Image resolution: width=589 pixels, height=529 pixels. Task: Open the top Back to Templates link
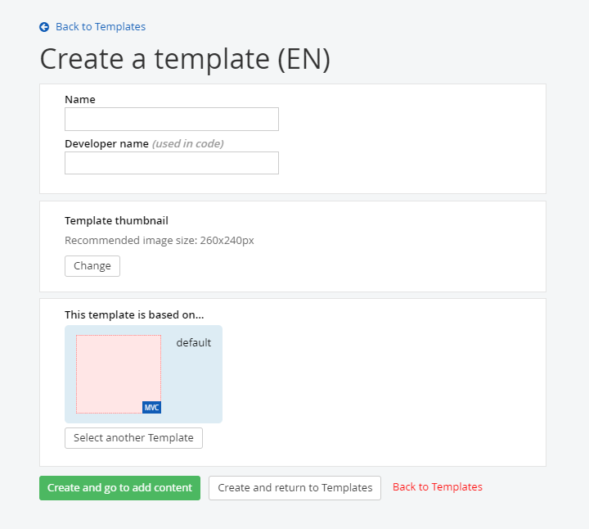click(x=100, y=27)
